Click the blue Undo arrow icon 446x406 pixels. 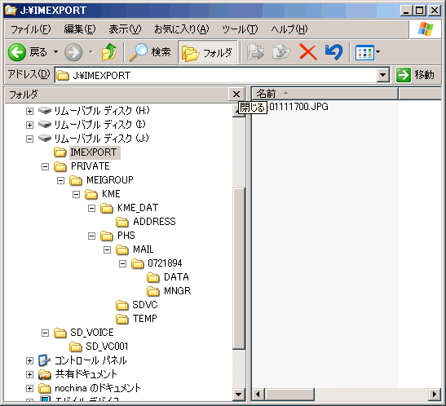pyautogui.click(x=333, y=52)
